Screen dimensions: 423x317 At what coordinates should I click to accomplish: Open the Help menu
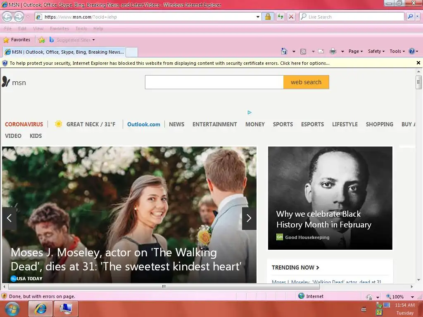98,28
